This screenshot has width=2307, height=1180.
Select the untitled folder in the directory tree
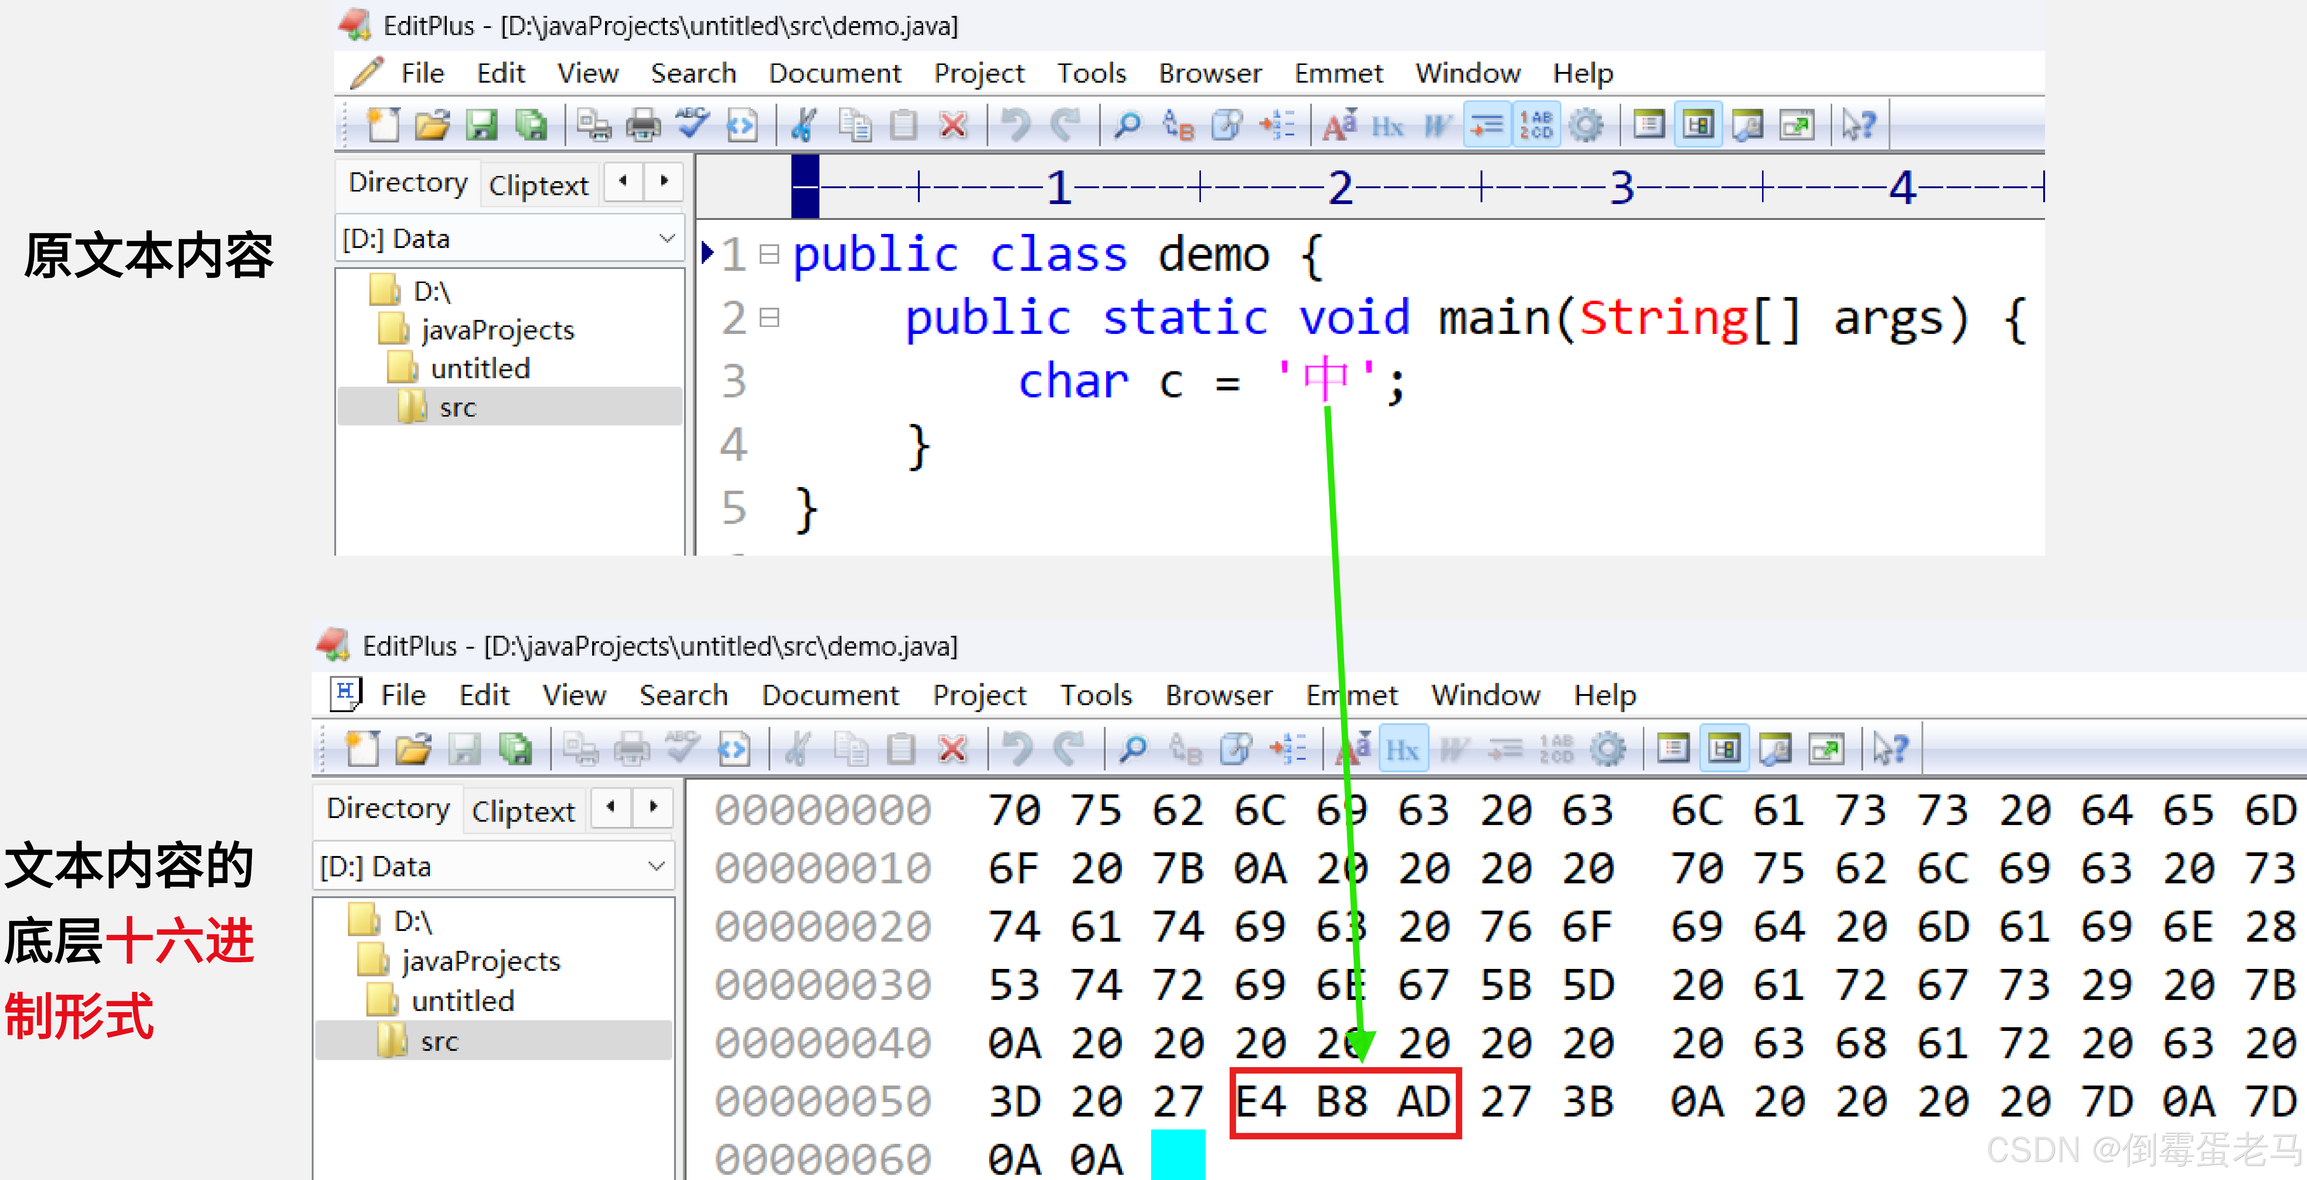pos(480,368)
